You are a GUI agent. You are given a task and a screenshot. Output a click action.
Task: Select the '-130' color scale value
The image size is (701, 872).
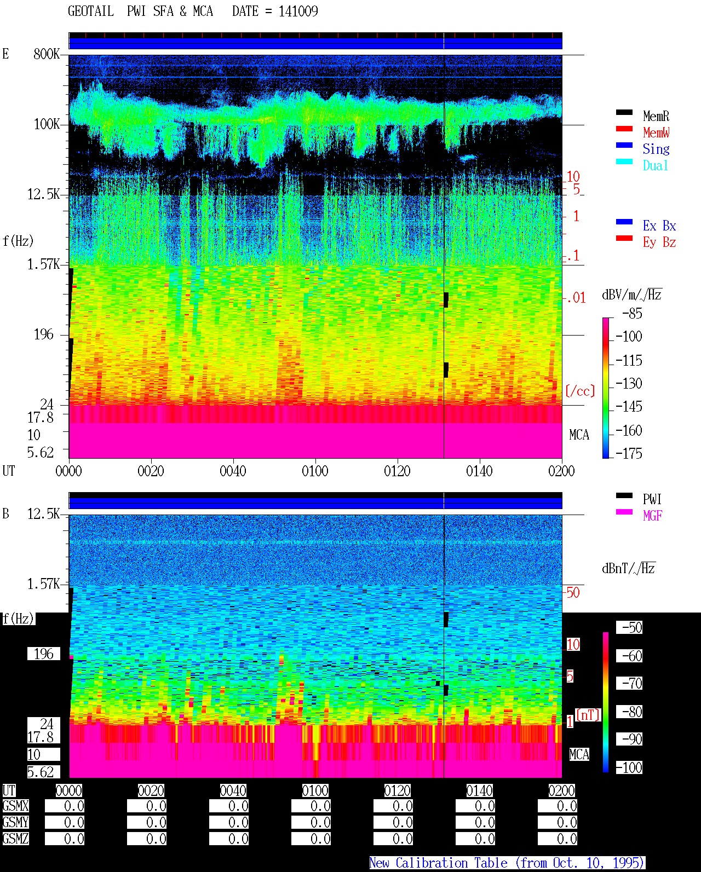coord(629,384)
